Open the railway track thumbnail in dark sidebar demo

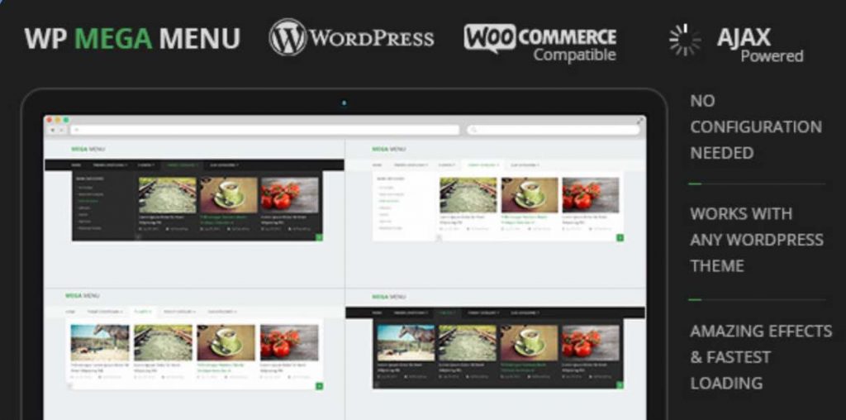pyautogui.click(x=167, y=195)
